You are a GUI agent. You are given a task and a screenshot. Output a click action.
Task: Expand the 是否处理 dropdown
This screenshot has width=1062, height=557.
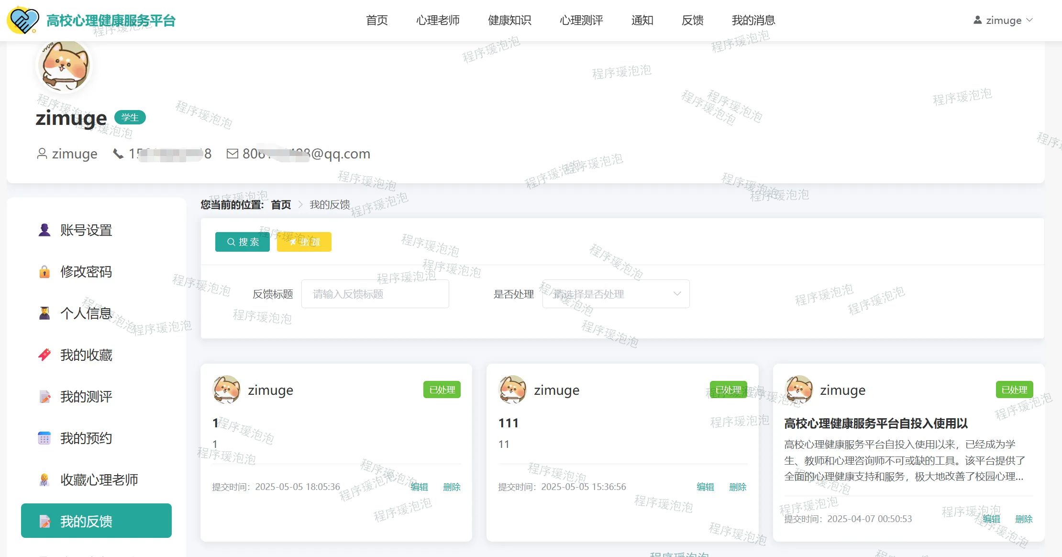pos(616,294)
